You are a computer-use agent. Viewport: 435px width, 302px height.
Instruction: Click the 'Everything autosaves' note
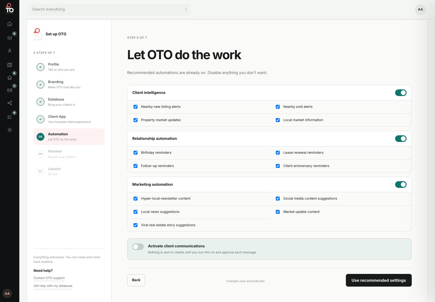pos(67,259)
